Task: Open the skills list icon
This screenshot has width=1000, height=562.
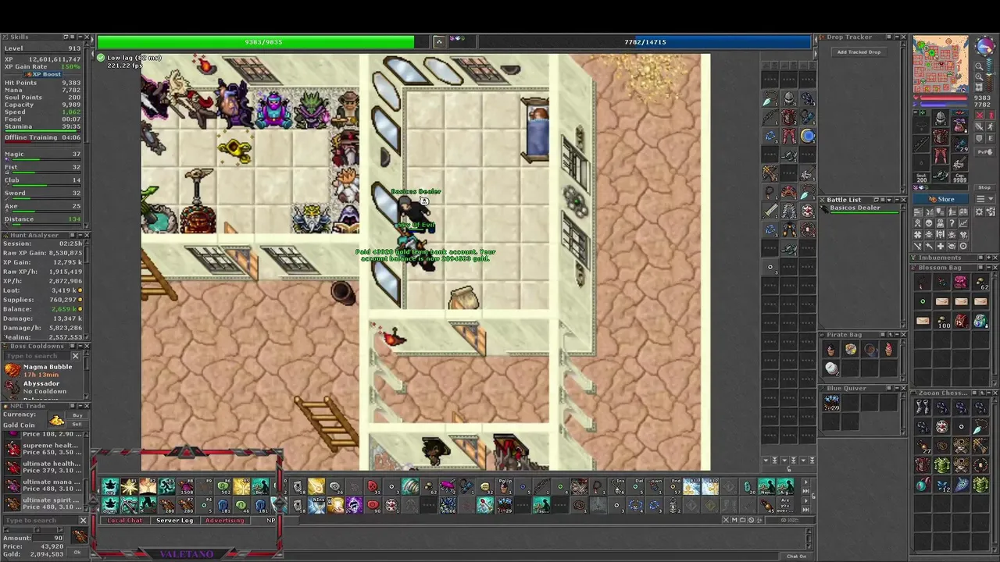Action: click(x=917, y=212)
